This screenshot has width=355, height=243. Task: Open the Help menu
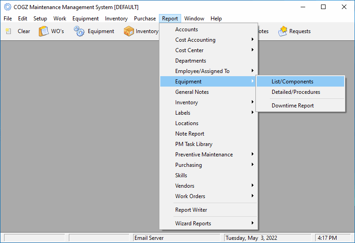tap(216, 19)
